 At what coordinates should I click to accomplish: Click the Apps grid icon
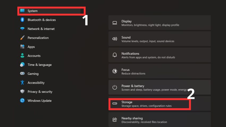click(x=22, y=47)
